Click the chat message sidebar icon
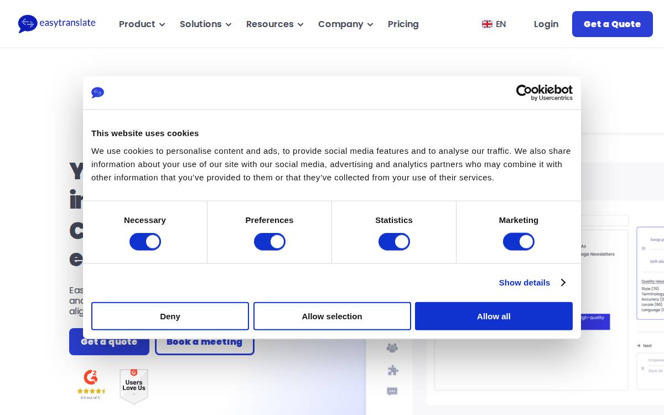Image resolution: width=664 pixels, height=415 pixels. [x=392, y=392]
